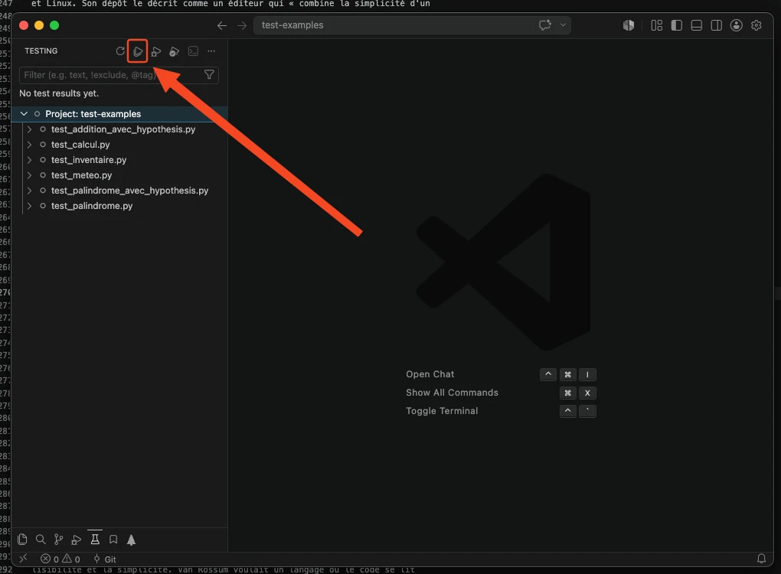Viewport: 781px width, 574px height.
Task: Open chat via the sparkle bubble icon
Action: (x=545, y=25)
